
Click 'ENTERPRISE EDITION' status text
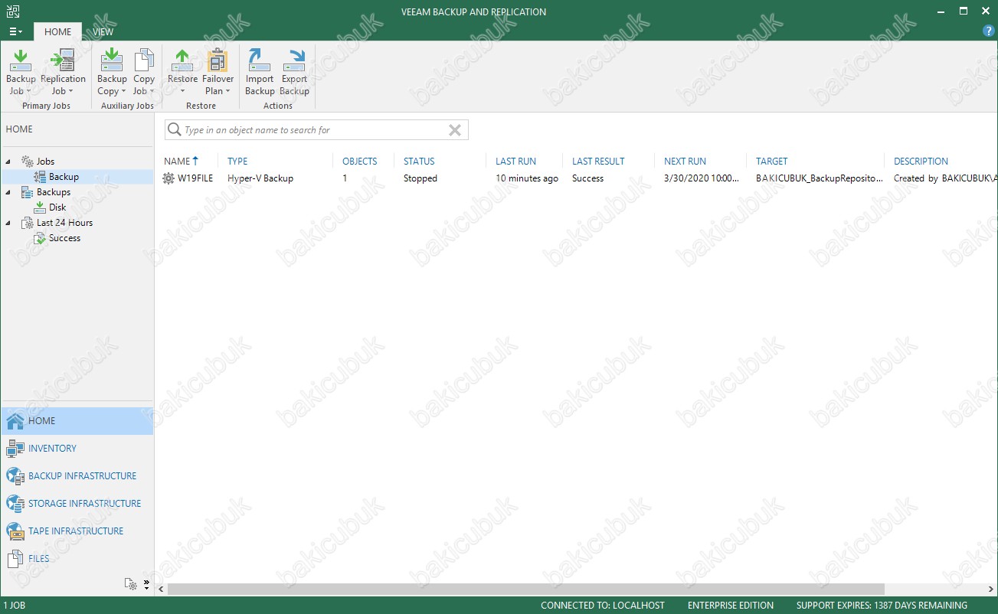pos(731,606)
